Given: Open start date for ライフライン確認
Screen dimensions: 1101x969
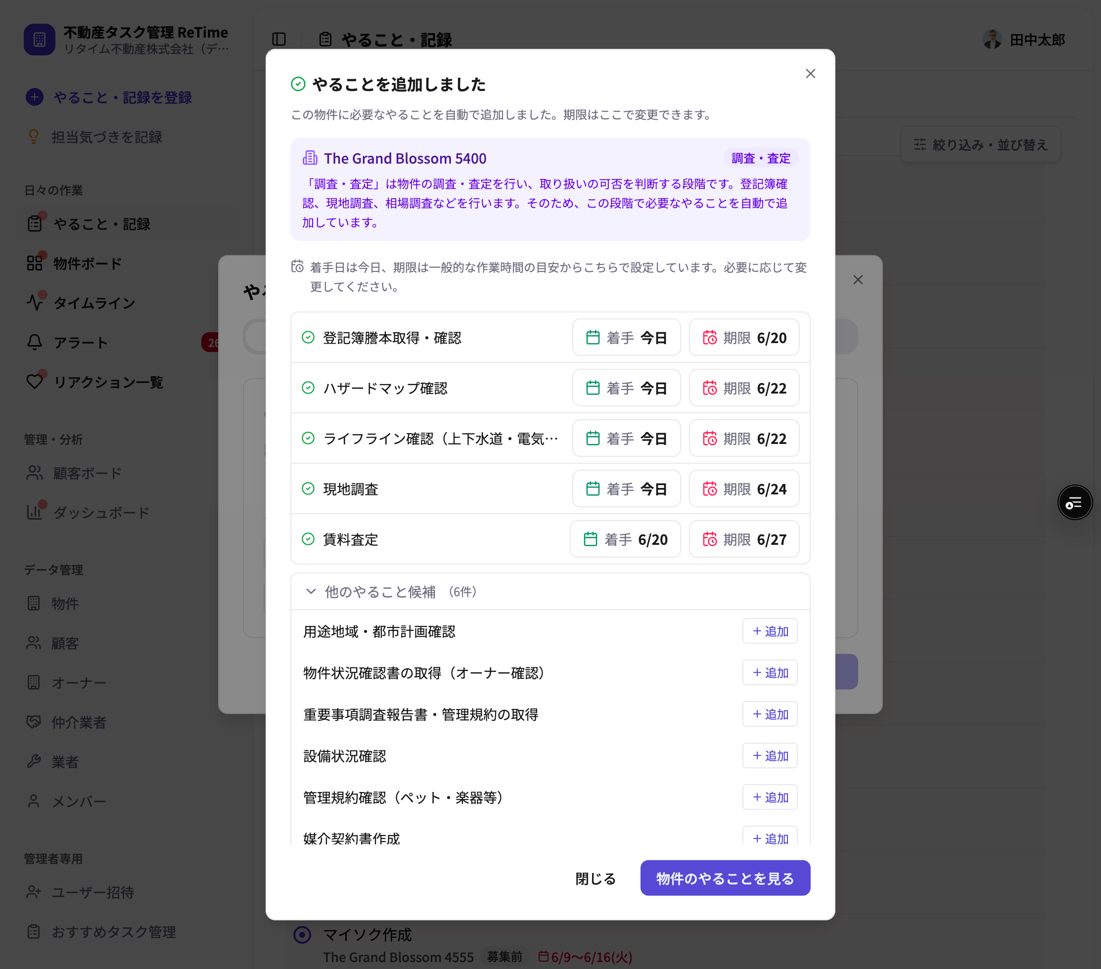Looking at the screenshot, I should click(x=626, y=438).
